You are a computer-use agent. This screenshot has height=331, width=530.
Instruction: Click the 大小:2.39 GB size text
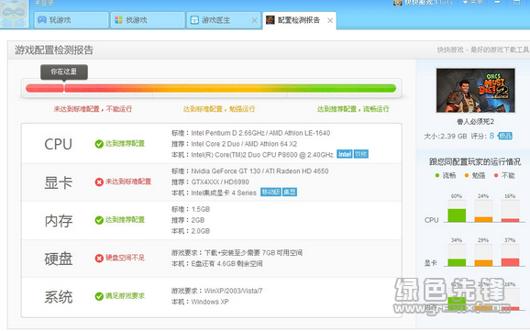[446, 137]
